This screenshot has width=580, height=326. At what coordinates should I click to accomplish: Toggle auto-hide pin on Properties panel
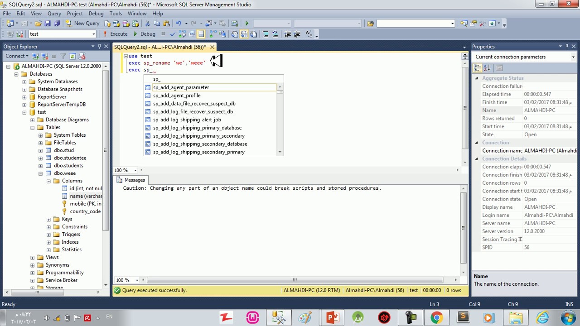[x=567, y=46]
